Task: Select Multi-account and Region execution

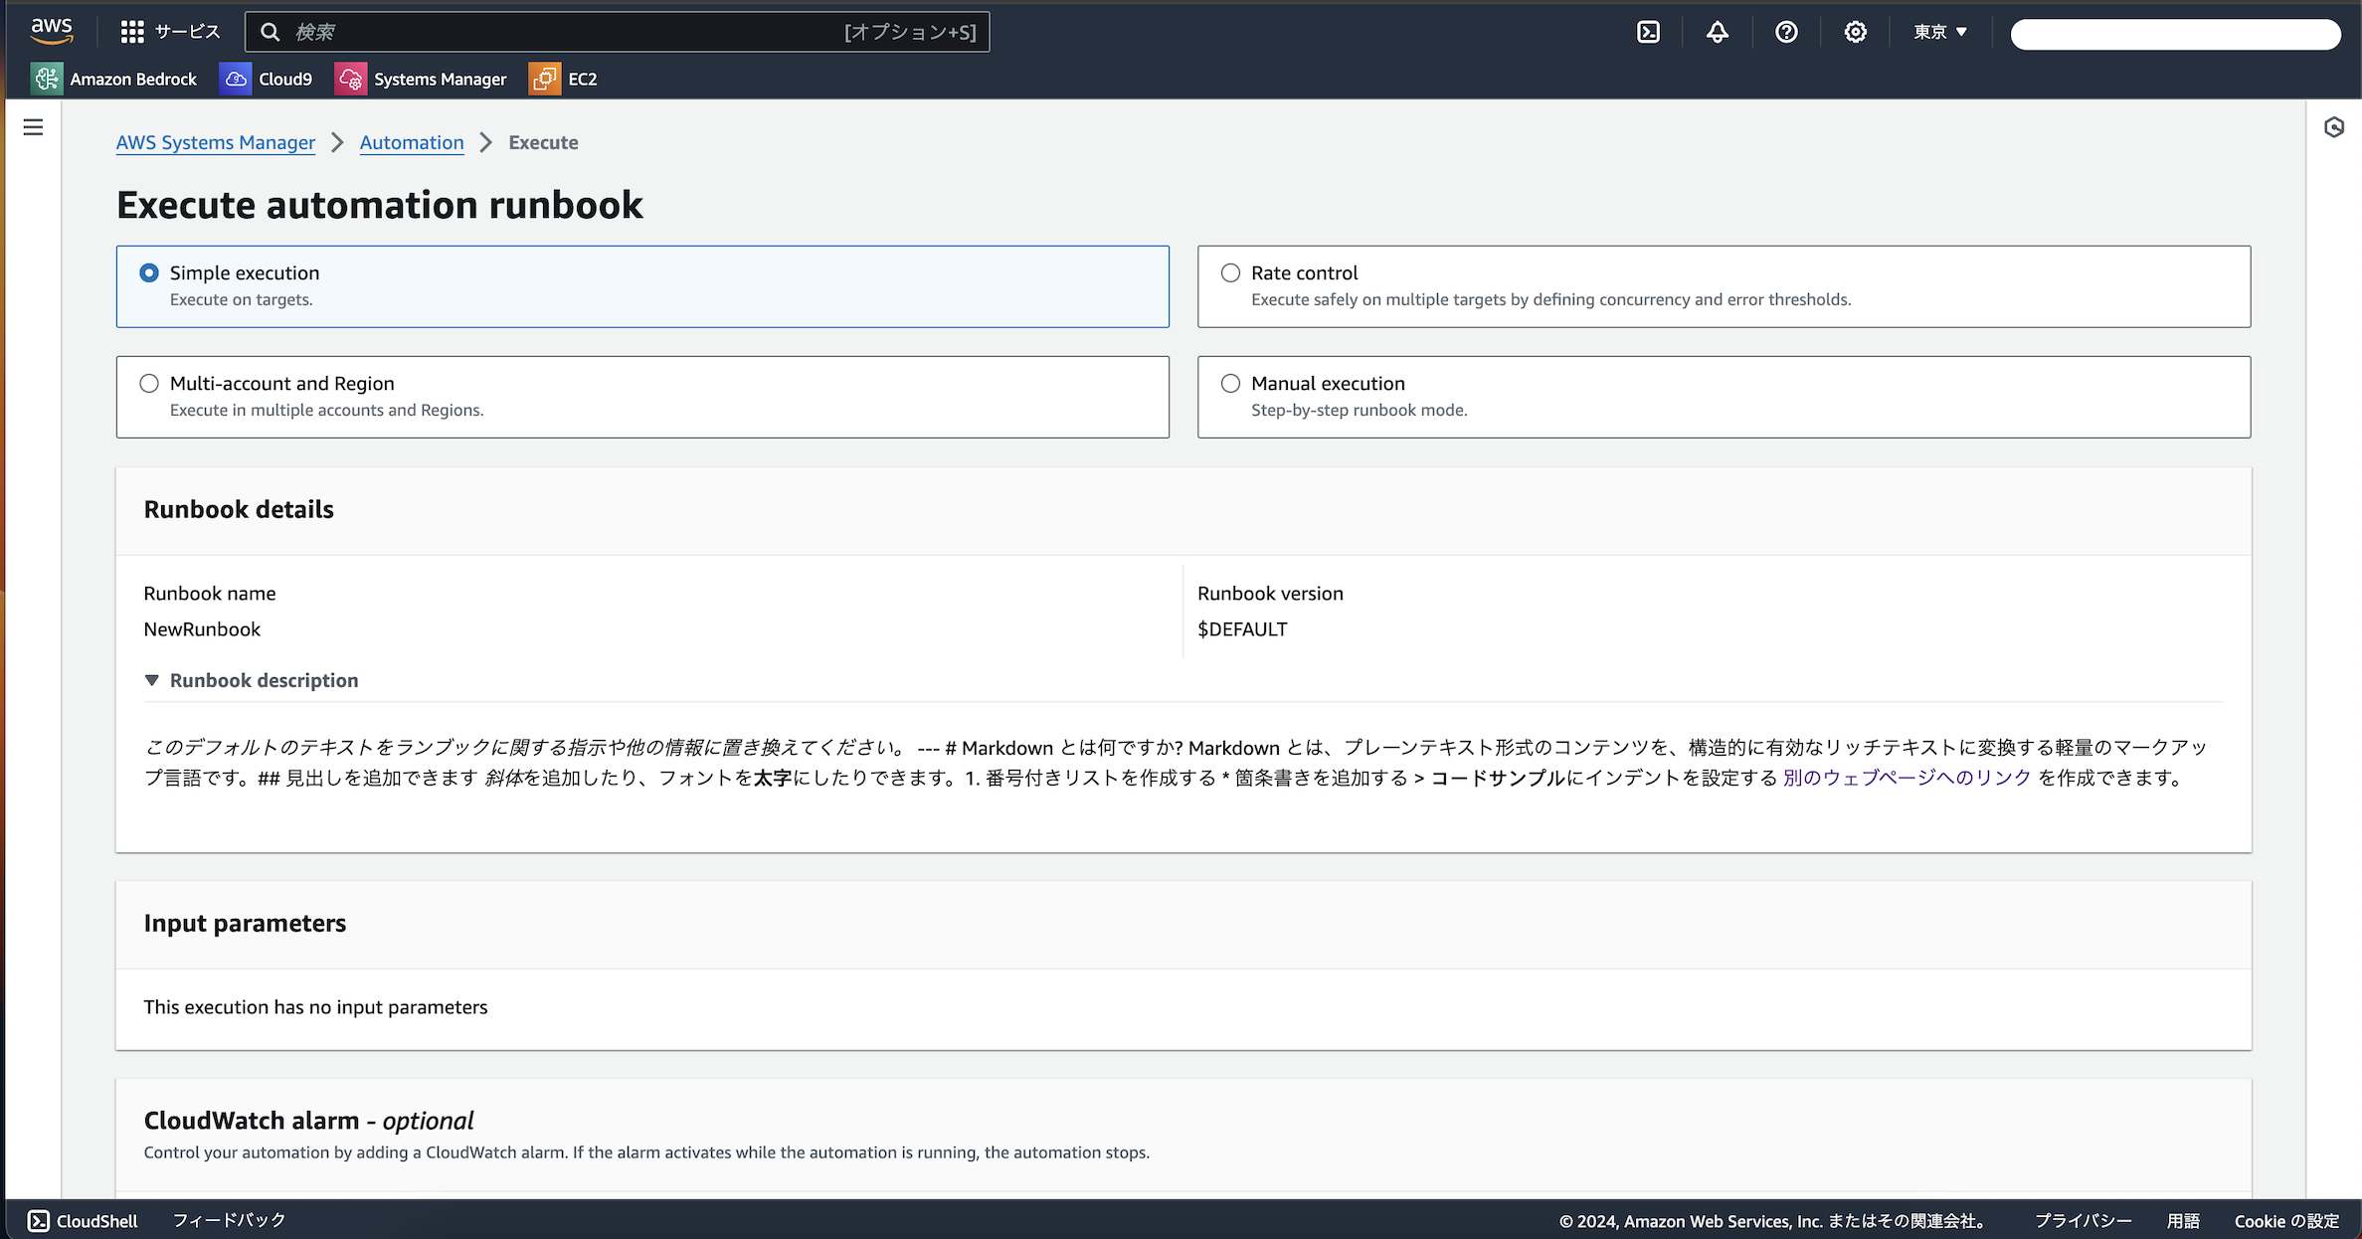Action: pos(149,383)
